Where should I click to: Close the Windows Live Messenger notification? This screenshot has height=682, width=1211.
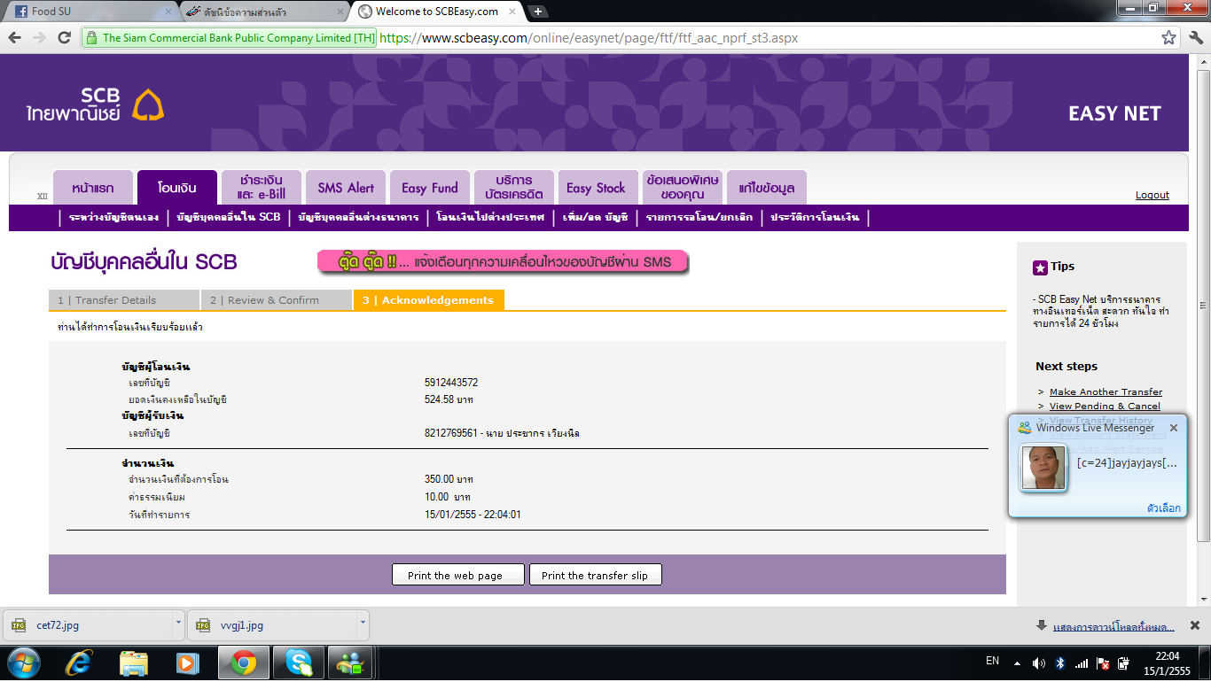tap(1174, 428)
